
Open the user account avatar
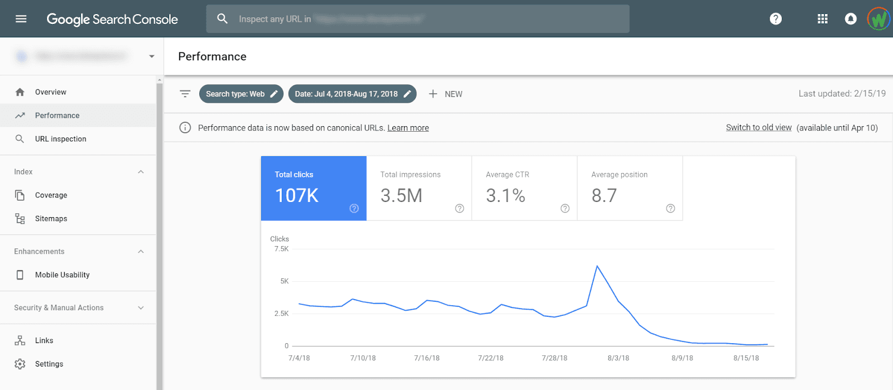coord(878,19)
